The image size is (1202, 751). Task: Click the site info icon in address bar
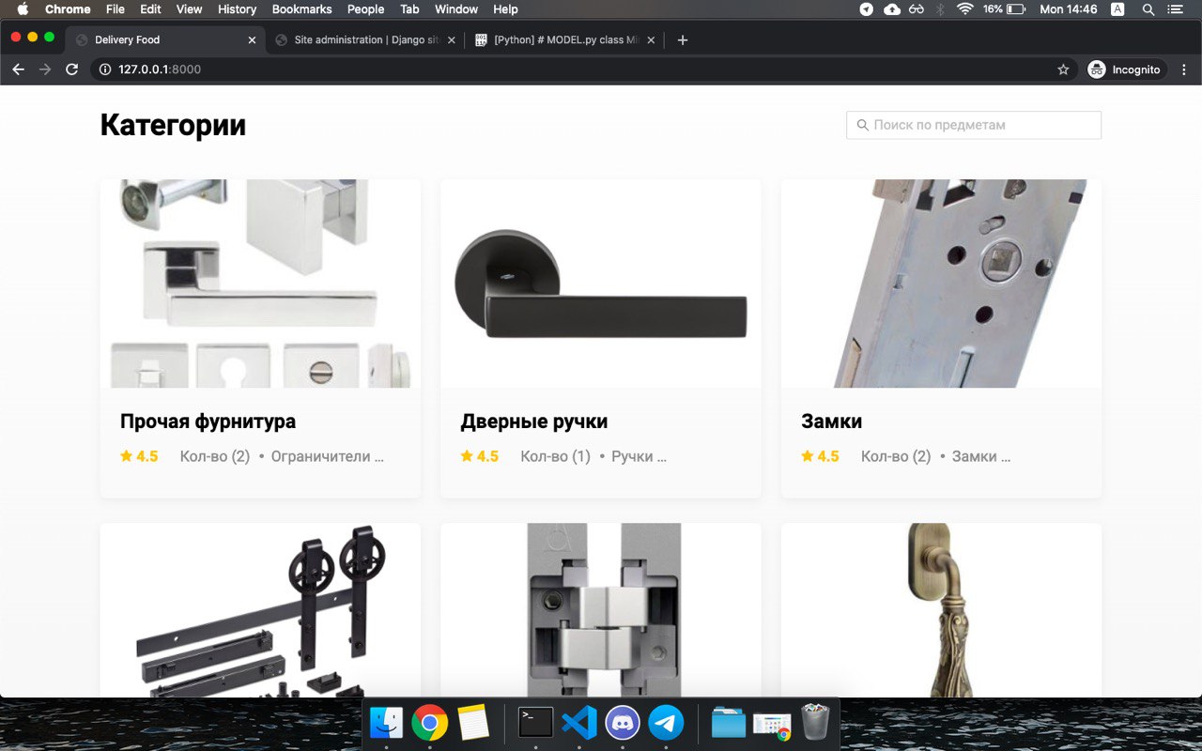[105, 69]
